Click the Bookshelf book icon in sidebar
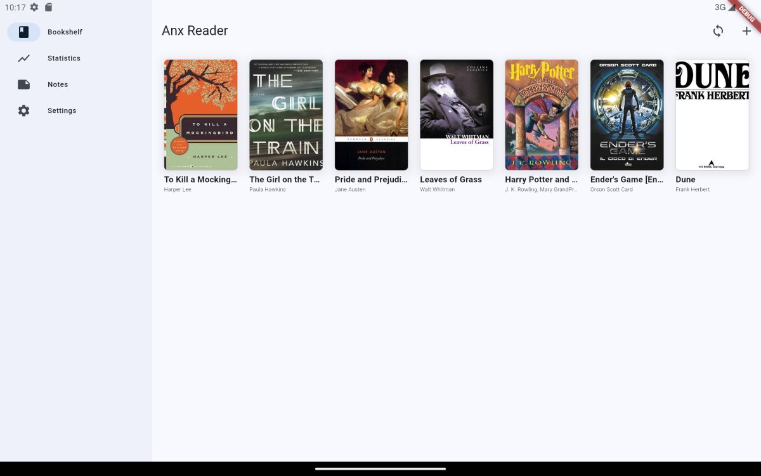The height and width of the screenshot is (476, 761). pos(23,32)
